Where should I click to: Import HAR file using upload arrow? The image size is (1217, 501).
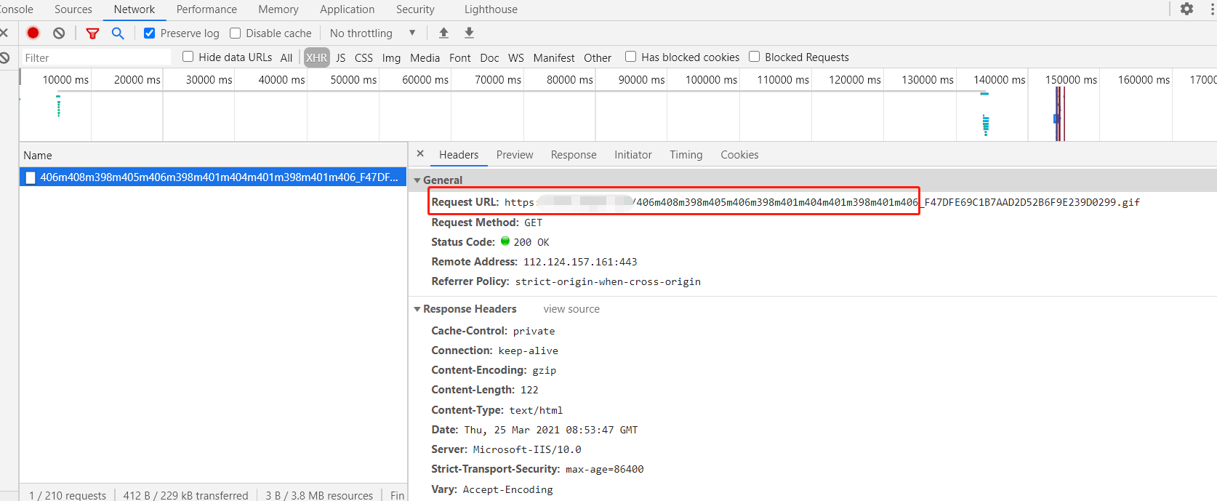pos(443,33)
